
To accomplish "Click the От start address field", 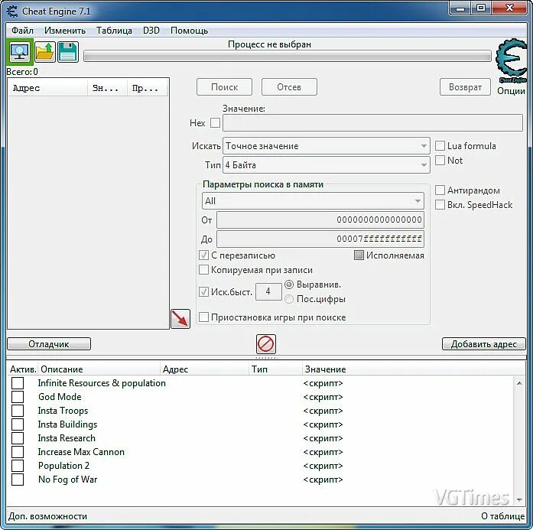I will [x=320, y=220].
